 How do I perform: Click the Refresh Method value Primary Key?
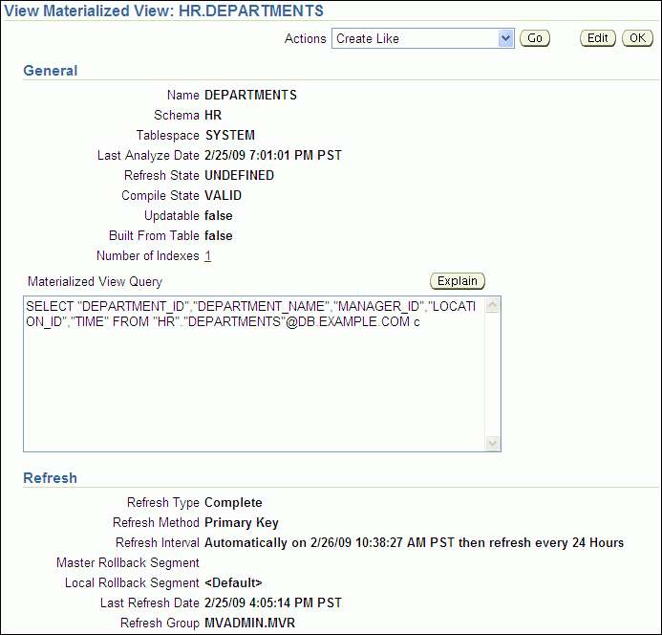(x=242, y=523)
